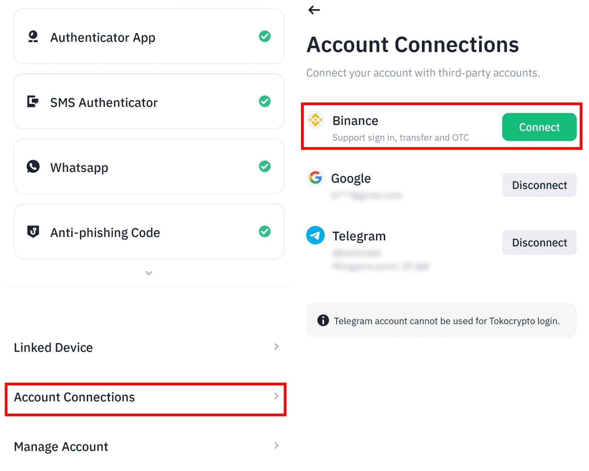The image size is (589, 471).
Task: Select the Linked Device menu entry
Action: coord(53,347)
